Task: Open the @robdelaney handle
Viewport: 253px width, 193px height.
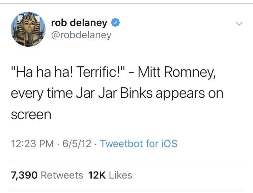Action: (x=81, y=35)
